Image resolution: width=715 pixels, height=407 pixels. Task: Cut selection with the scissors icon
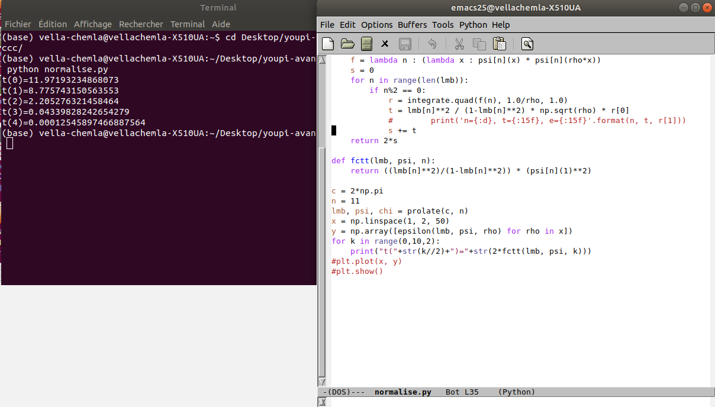pos(459,44)
